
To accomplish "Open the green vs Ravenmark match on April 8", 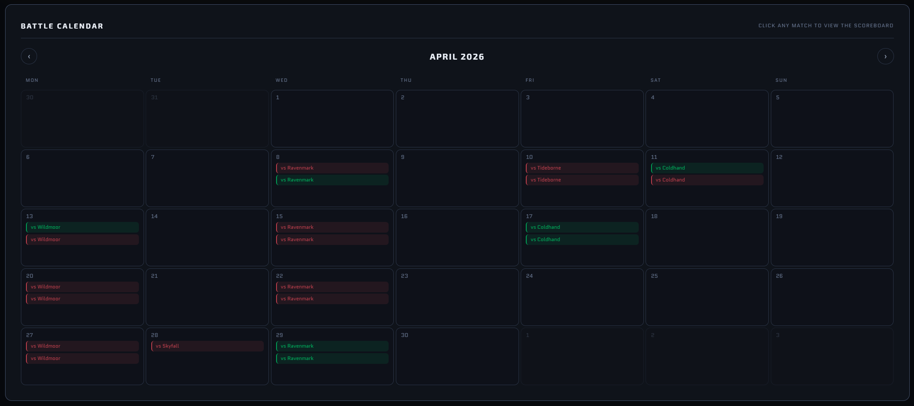I will coord(332,180).
